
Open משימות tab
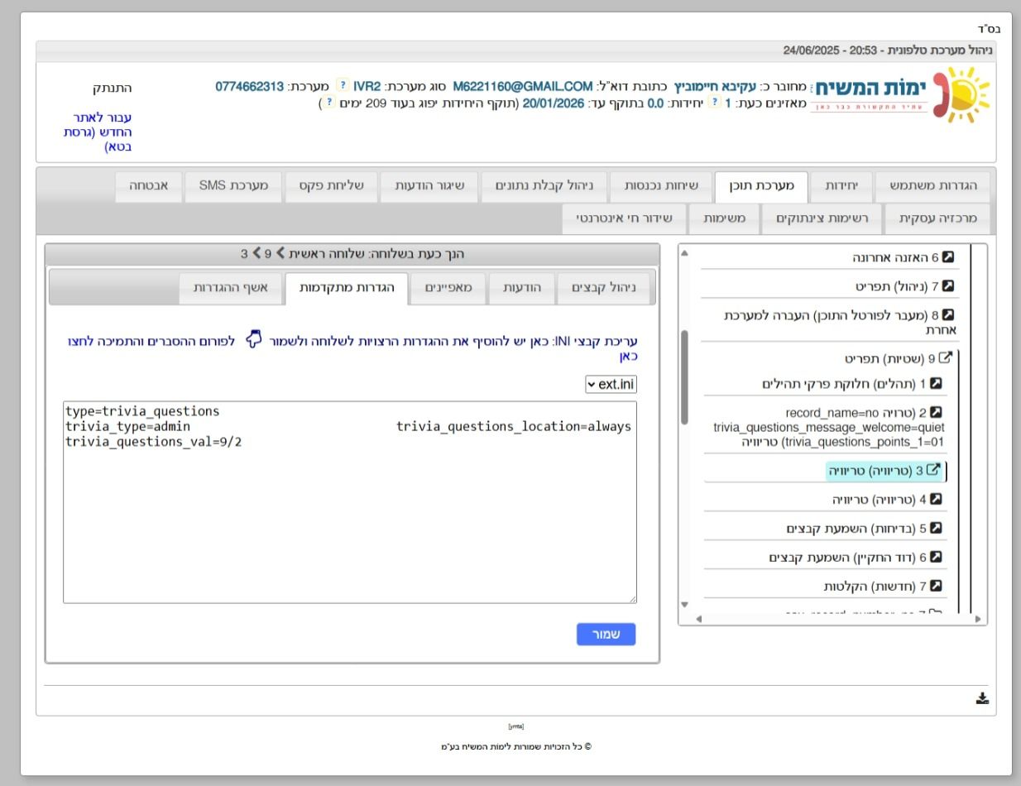point(725,219)
